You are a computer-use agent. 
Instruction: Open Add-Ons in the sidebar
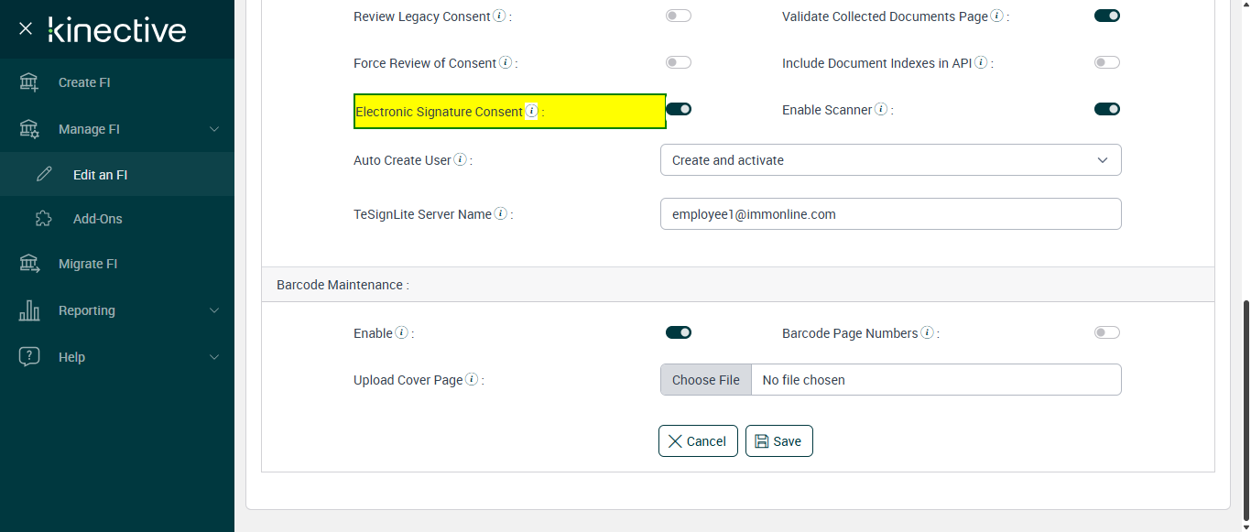coord(97,219)
